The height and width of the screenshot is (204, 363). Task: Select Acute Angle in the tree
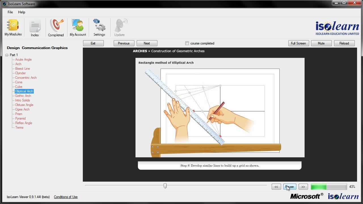[x=24, y=59]
